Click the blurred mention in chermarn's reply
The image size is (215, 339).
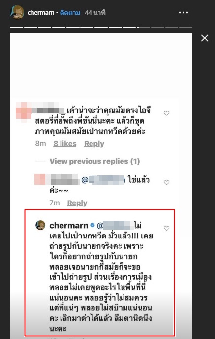[115, 225]
